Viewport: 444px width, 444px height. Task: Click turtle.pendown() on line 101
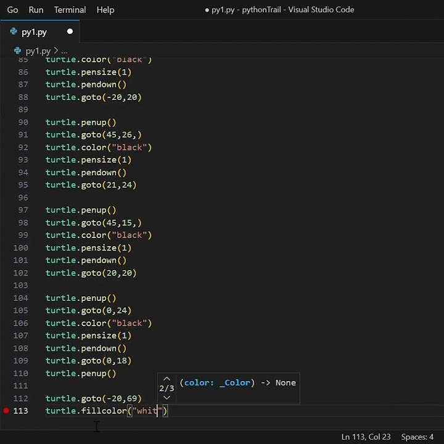click(x=86, y=260)
